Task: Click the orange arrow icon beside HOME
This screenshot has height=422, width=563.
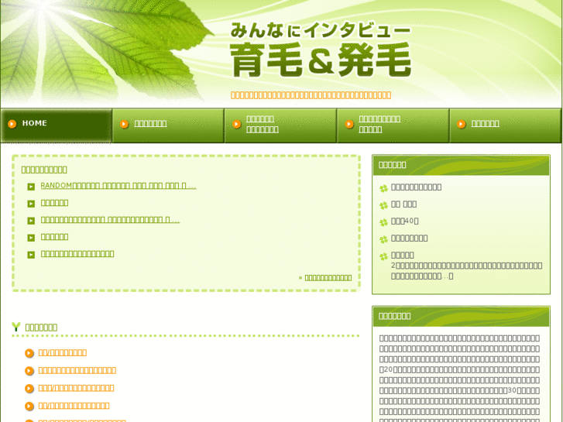Action: [x=12, y=124]
